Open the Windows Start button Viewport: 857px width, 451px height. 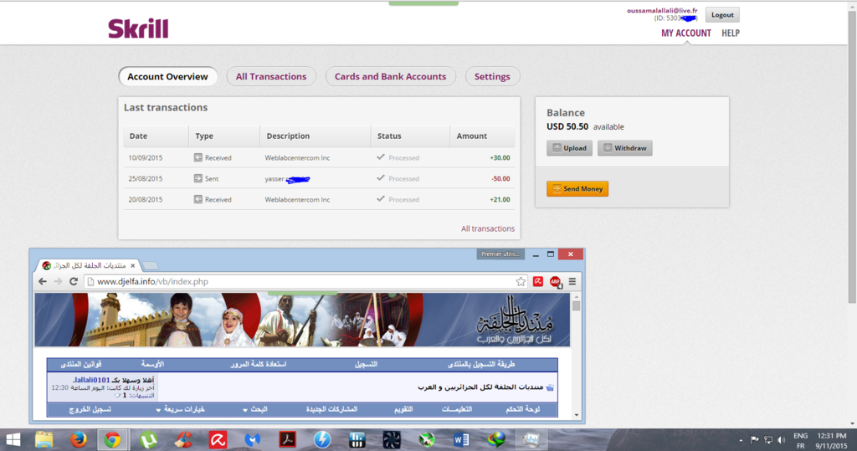13,440
